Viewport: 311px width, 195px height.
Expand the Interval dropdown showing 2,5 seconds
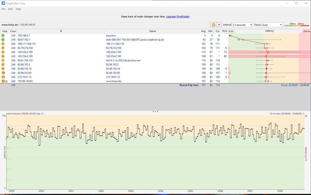pos(242,25)
